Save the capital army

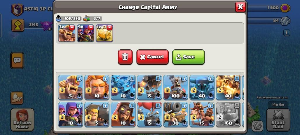pyautogui.click(x=189, y=57)
